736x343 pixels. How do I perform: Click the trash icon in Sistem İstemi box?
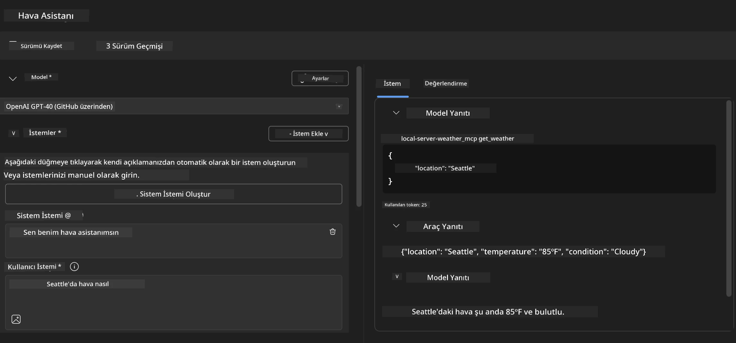(332, 232)
